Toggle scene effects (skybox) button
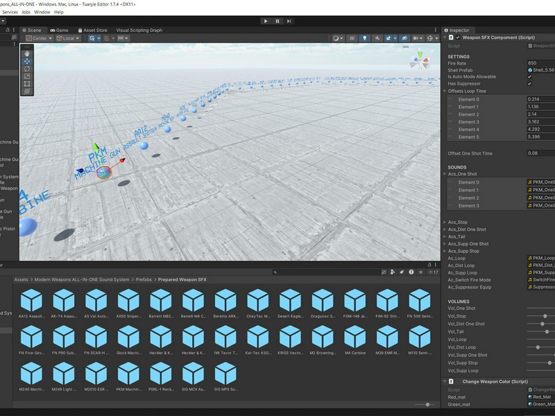The width and height of the screenshot is (555, 416). [388, 38]
